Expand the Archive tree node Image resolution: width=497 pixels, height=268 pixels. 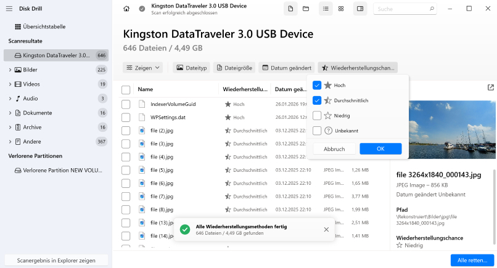coord(10,127)
